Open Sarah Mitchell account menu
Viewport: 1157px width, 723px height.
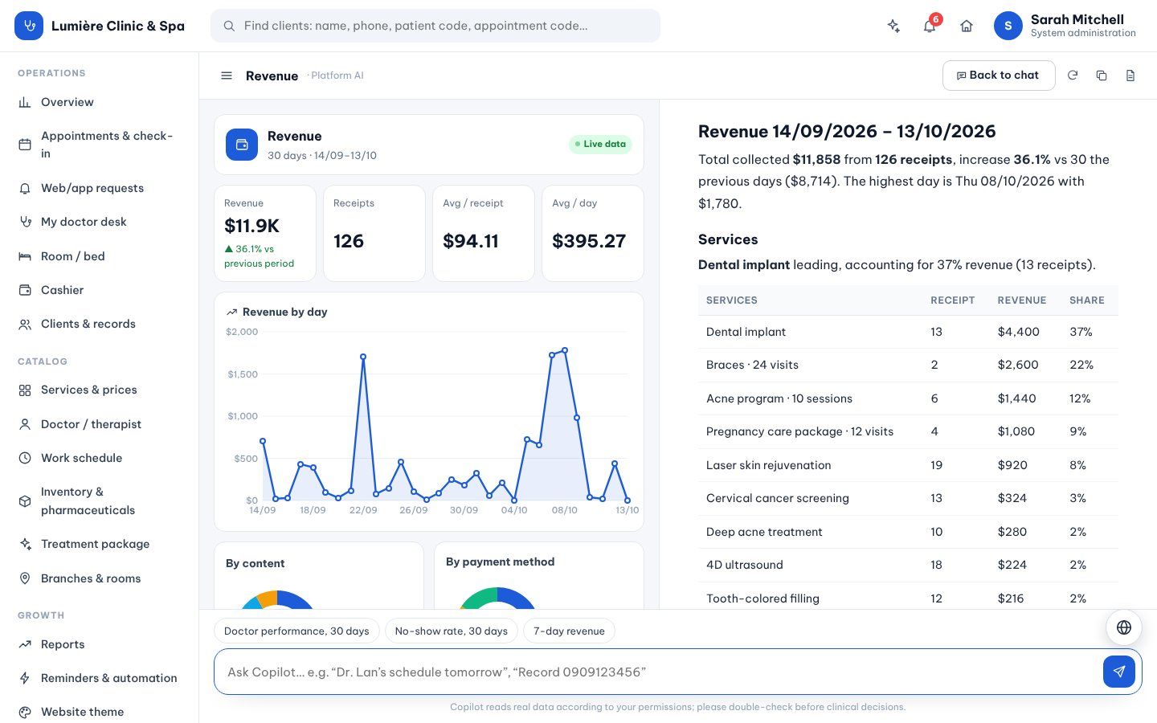[x=1065, y=26]
